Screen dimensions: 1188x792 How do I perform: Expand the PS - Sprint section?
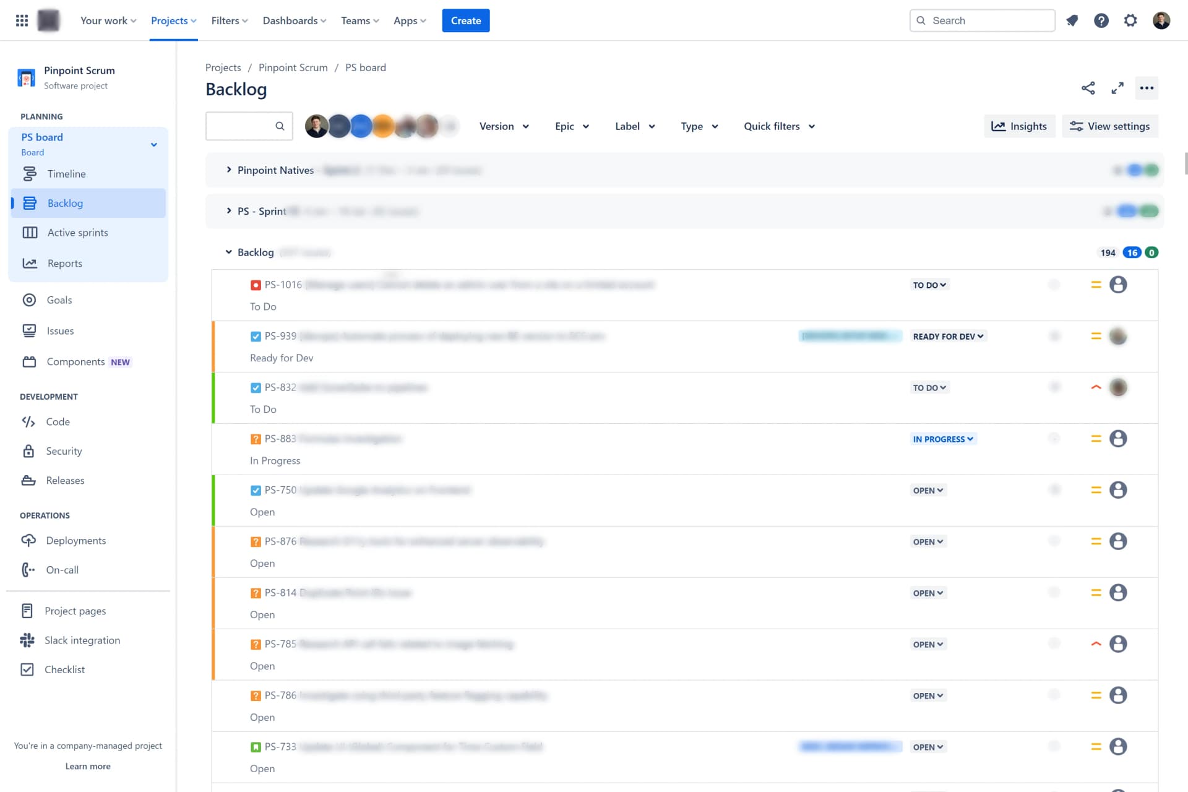[228, 211]
